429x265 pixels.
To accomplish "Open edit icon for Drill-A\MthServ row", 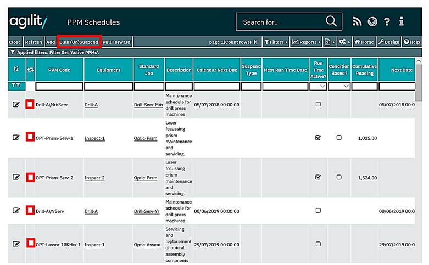I will click(16, 105).
